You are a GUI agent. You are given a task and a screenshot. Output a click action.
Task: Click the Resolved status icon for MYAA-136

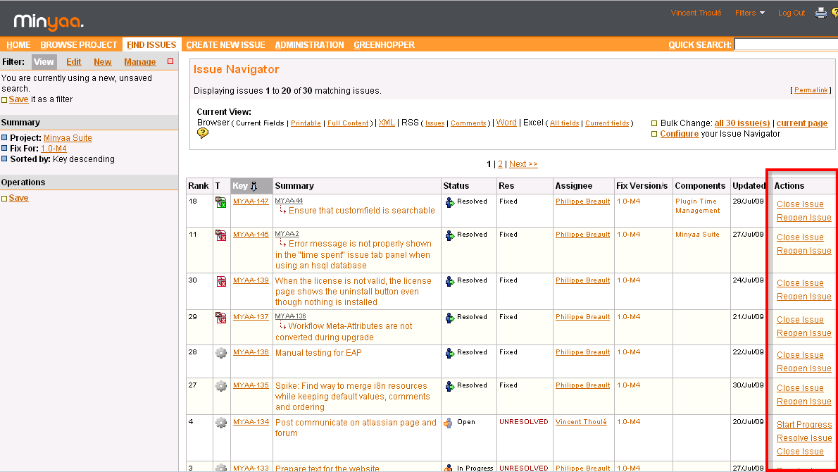click(449, 353)
